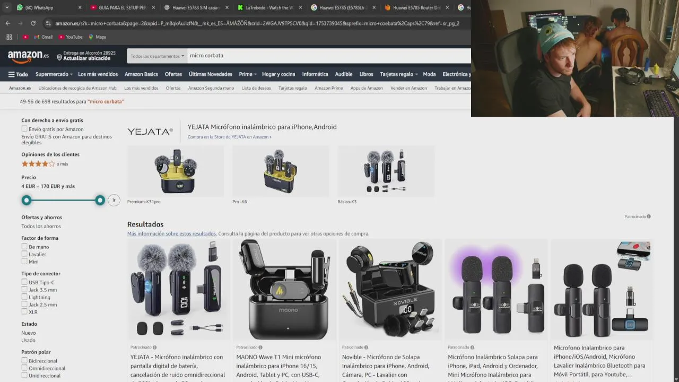Screen dimensions: 679x382
Task: Open Últimas Novedades menu item
Action: coord(211,74)
